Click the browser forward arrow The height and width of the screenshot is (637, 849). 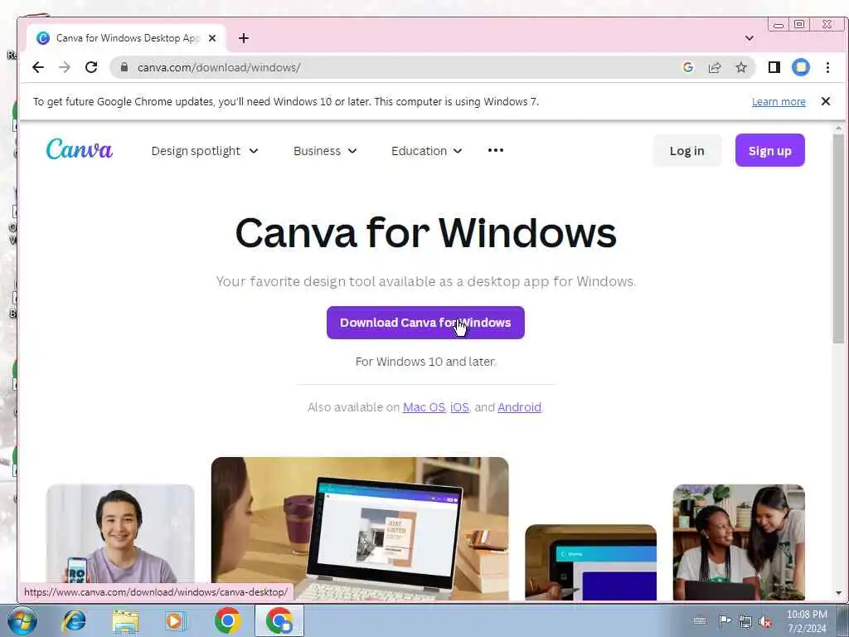coord(65,67)
